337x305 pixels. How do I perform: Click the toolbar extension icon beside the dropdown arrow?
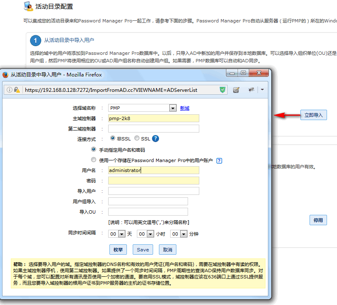click(x=251, y=90)
